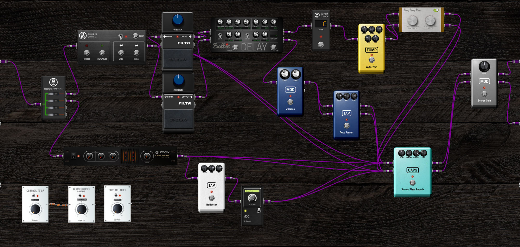Click the Stereo Gain knob
Image resolution: width=520 pixels, height=247 pixels.
pos(484,67)
